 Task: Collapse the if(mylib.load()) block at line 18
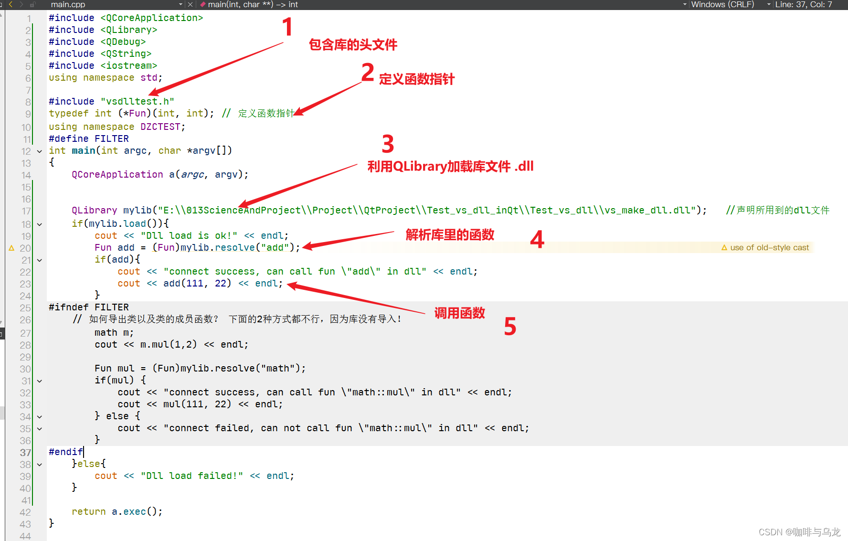(x=40, y=224)
